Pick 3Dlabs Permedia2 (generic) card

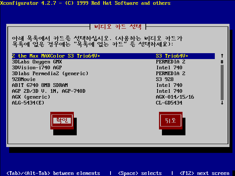(113, 73)
